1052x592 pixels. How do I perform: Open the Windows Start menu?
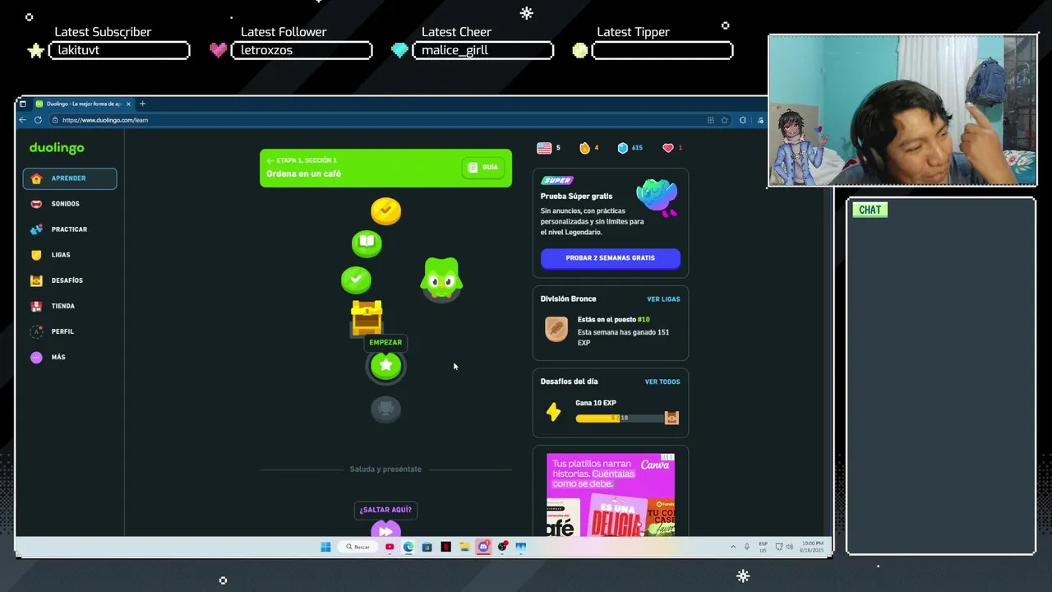click(x=325, y=547)
